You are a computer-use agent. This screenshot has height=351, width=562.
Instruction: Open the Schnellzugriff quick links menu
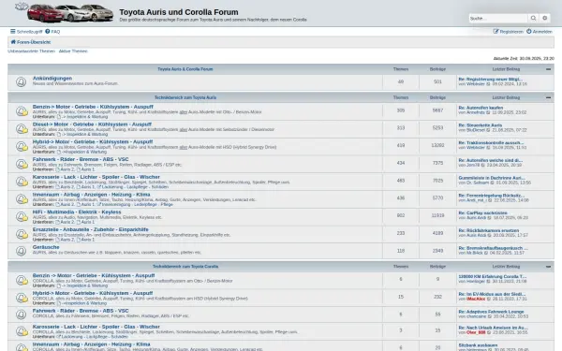pyautogui.click(x=26, y=32)
